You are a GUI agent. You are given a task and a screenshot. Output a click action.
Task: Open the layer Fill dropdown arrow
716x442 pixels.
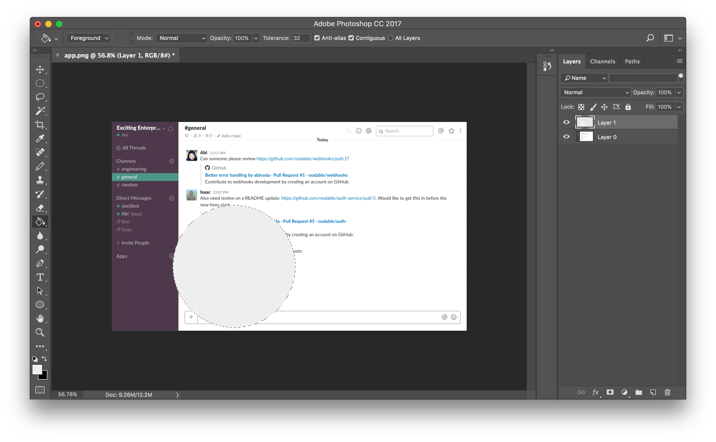pos(679,107)
